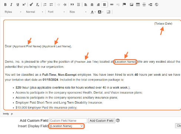Center align the text

click(92, 5)
